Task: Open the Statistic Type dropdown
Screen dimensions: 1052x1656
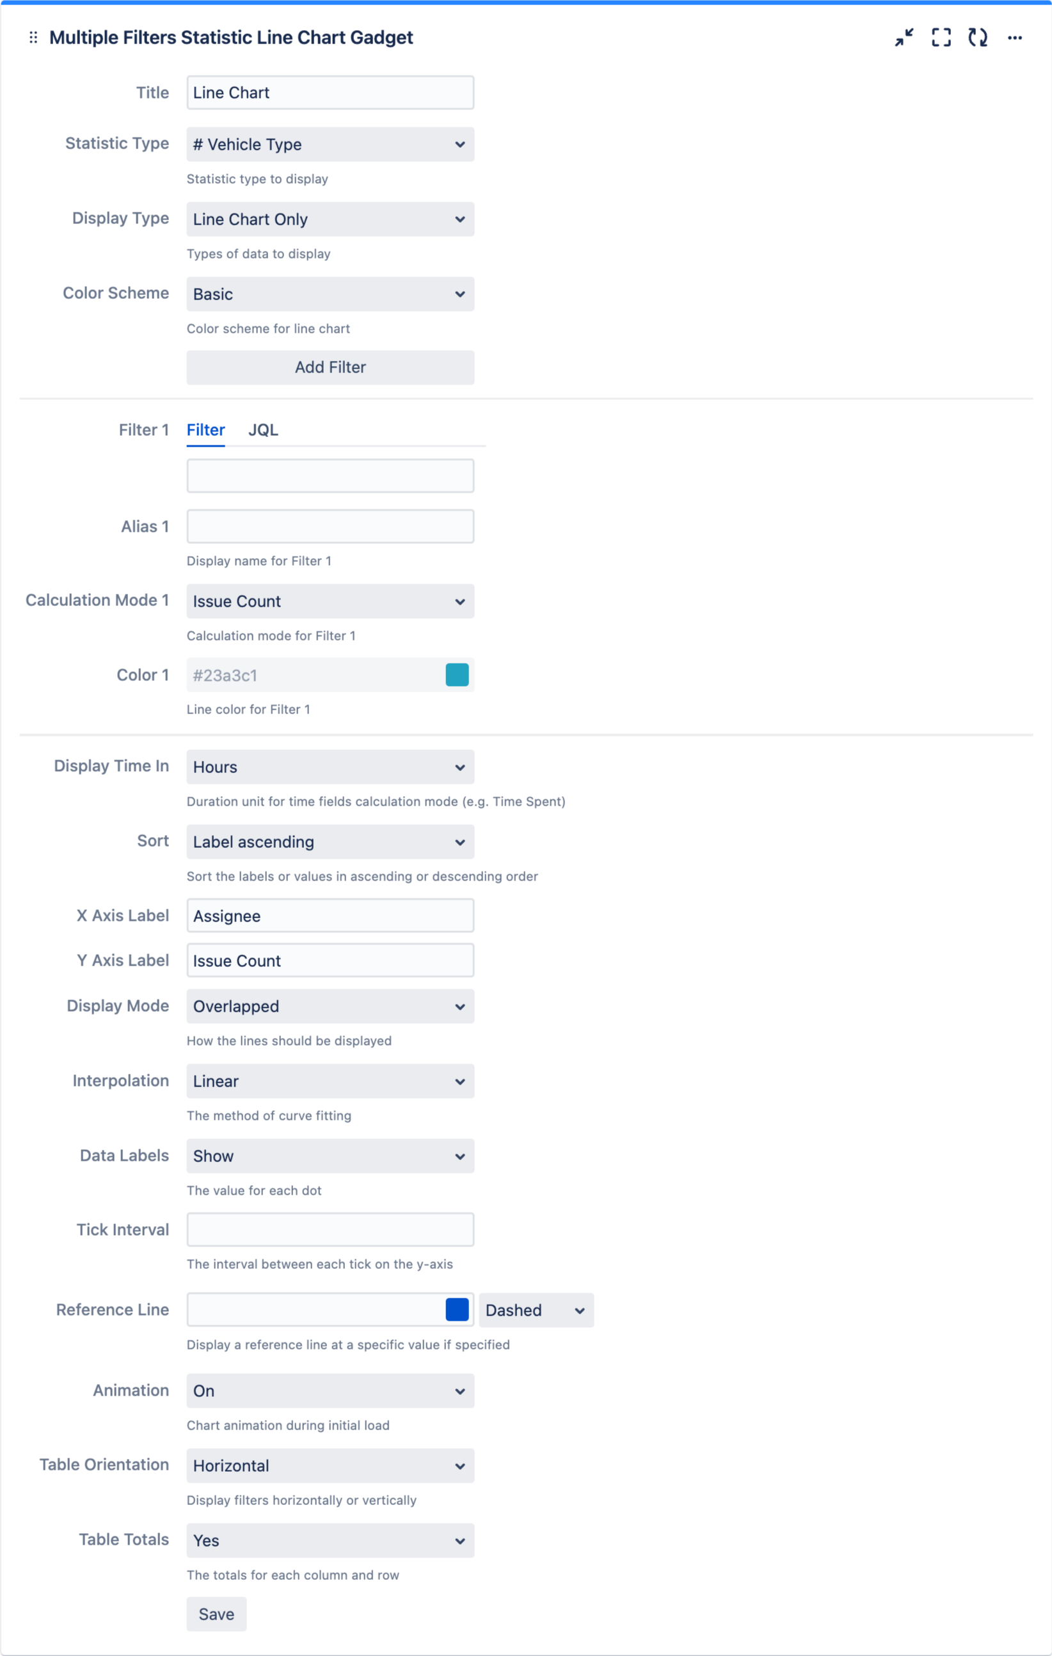Action: click(330, 145)
